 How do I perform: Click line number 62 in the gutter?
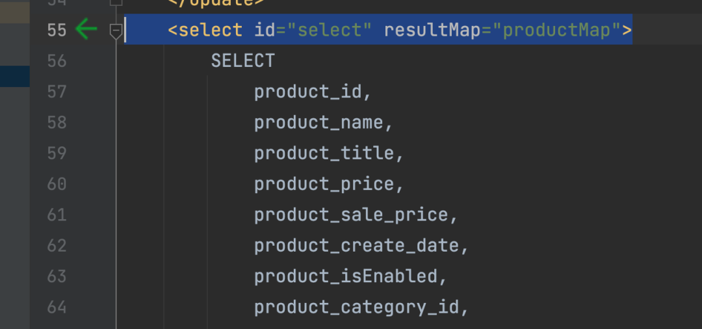[x=57, y=246]
